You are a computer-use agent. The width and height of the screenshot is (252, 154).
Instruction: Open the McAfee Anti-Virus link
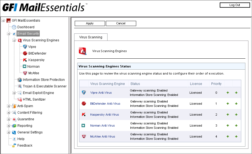(x=103, y=136)
